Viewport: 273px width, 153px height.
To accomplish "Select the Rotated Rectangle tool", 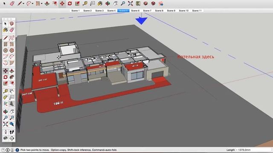I will 12,44.
